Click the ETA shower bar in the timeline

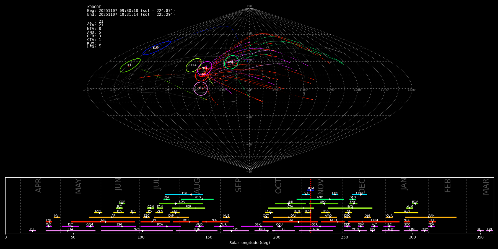(x=71, y=231)
